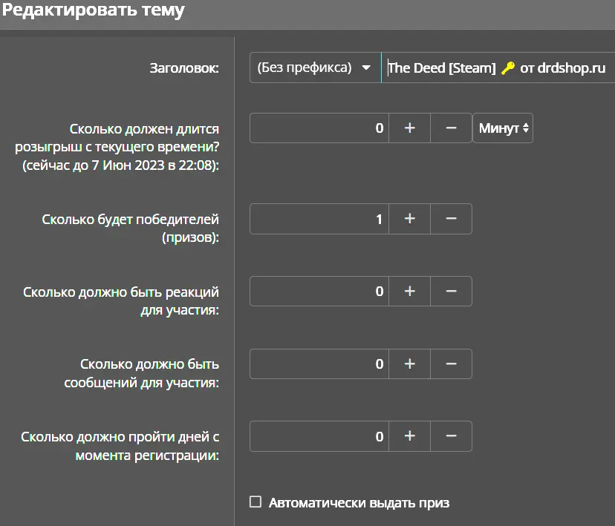Image resolution: width=615 pixels, height=526 pixels.
Task: Open the '(Без префикса)' prefix dropdown
Action: pos(315,68)
